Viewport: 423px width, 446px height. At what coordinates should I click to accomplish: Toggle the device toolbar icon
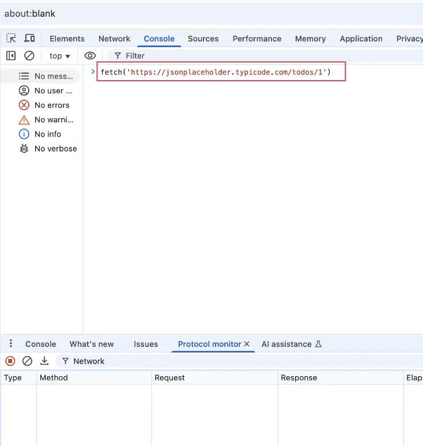pos(29,39)
